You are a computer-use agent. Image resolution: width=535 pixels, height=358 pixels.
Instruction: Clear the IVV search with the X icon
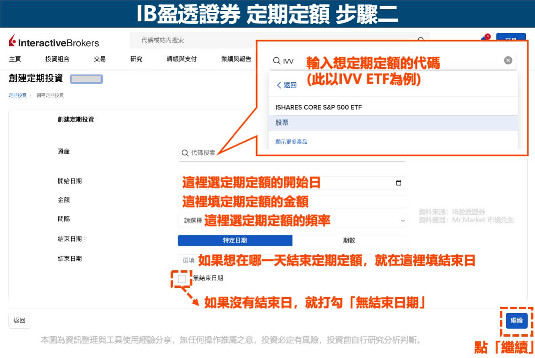(508, 60)
